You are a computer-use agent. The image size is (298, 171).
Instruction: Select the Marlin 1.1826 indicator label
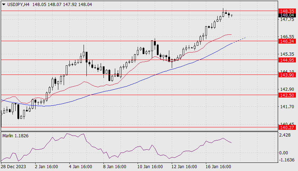coord(15,136)
